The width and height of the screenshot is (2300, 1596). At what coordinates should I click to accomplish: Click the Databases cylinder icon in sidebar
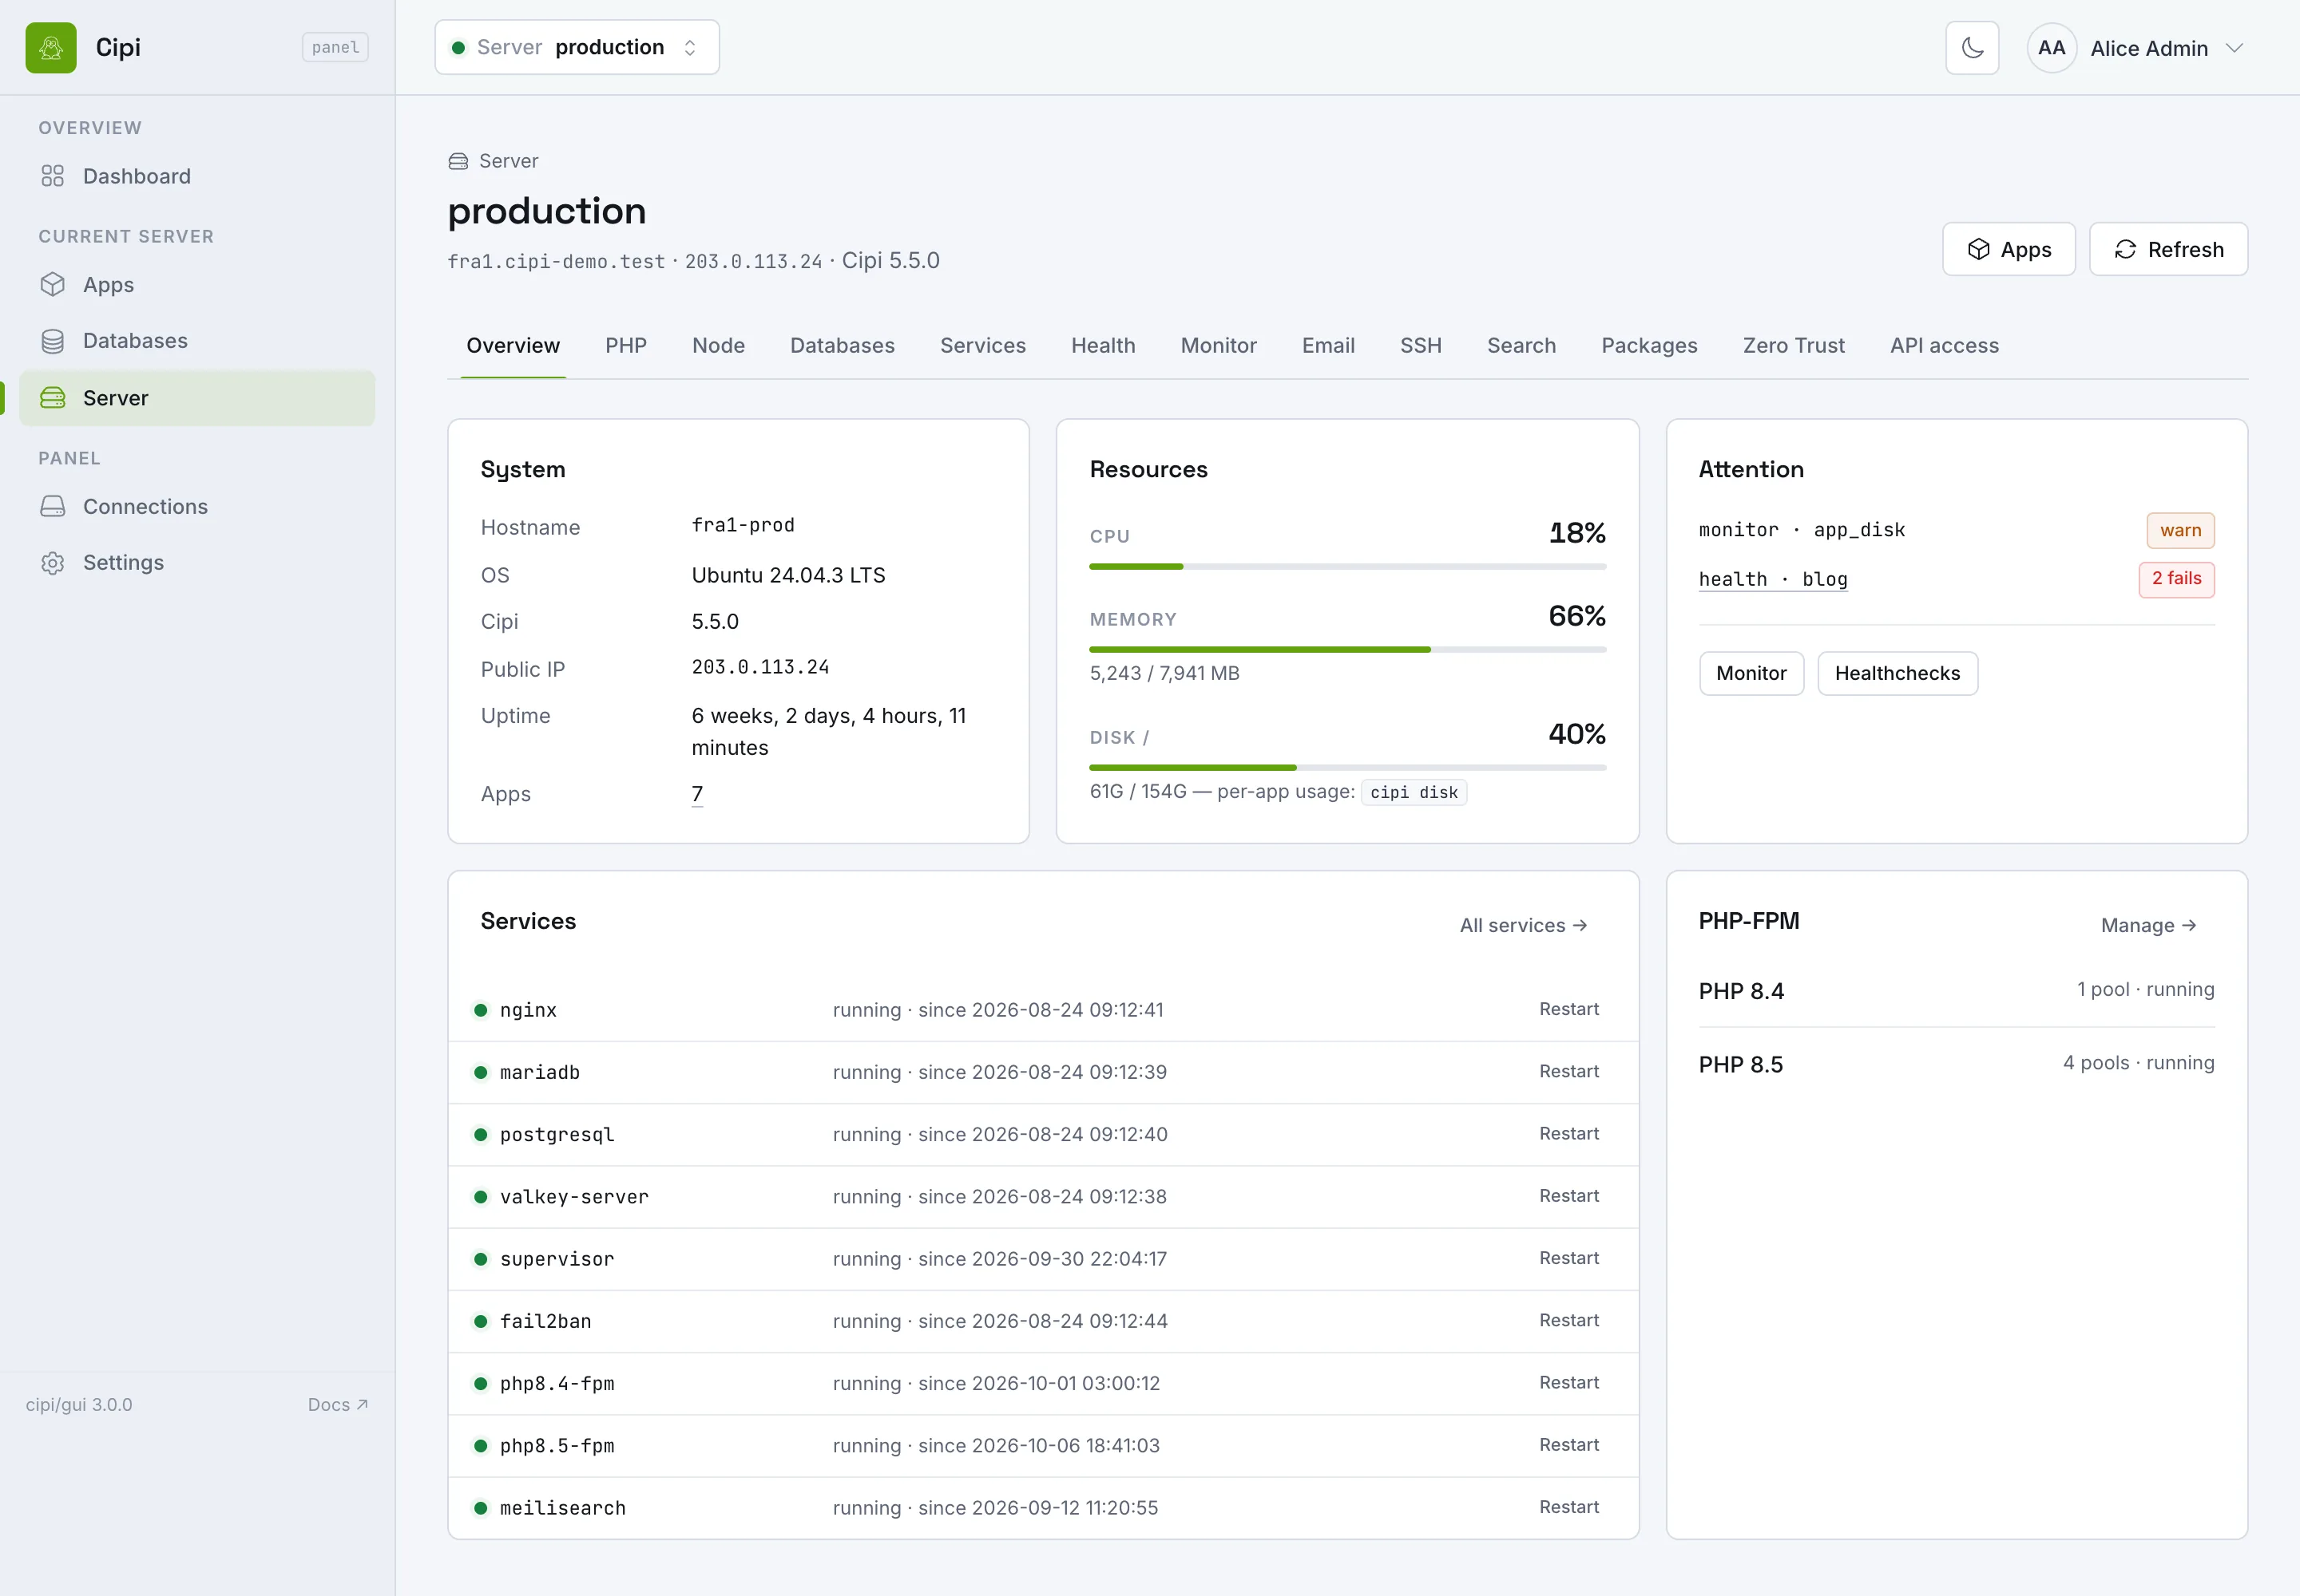tap(52, 341)
